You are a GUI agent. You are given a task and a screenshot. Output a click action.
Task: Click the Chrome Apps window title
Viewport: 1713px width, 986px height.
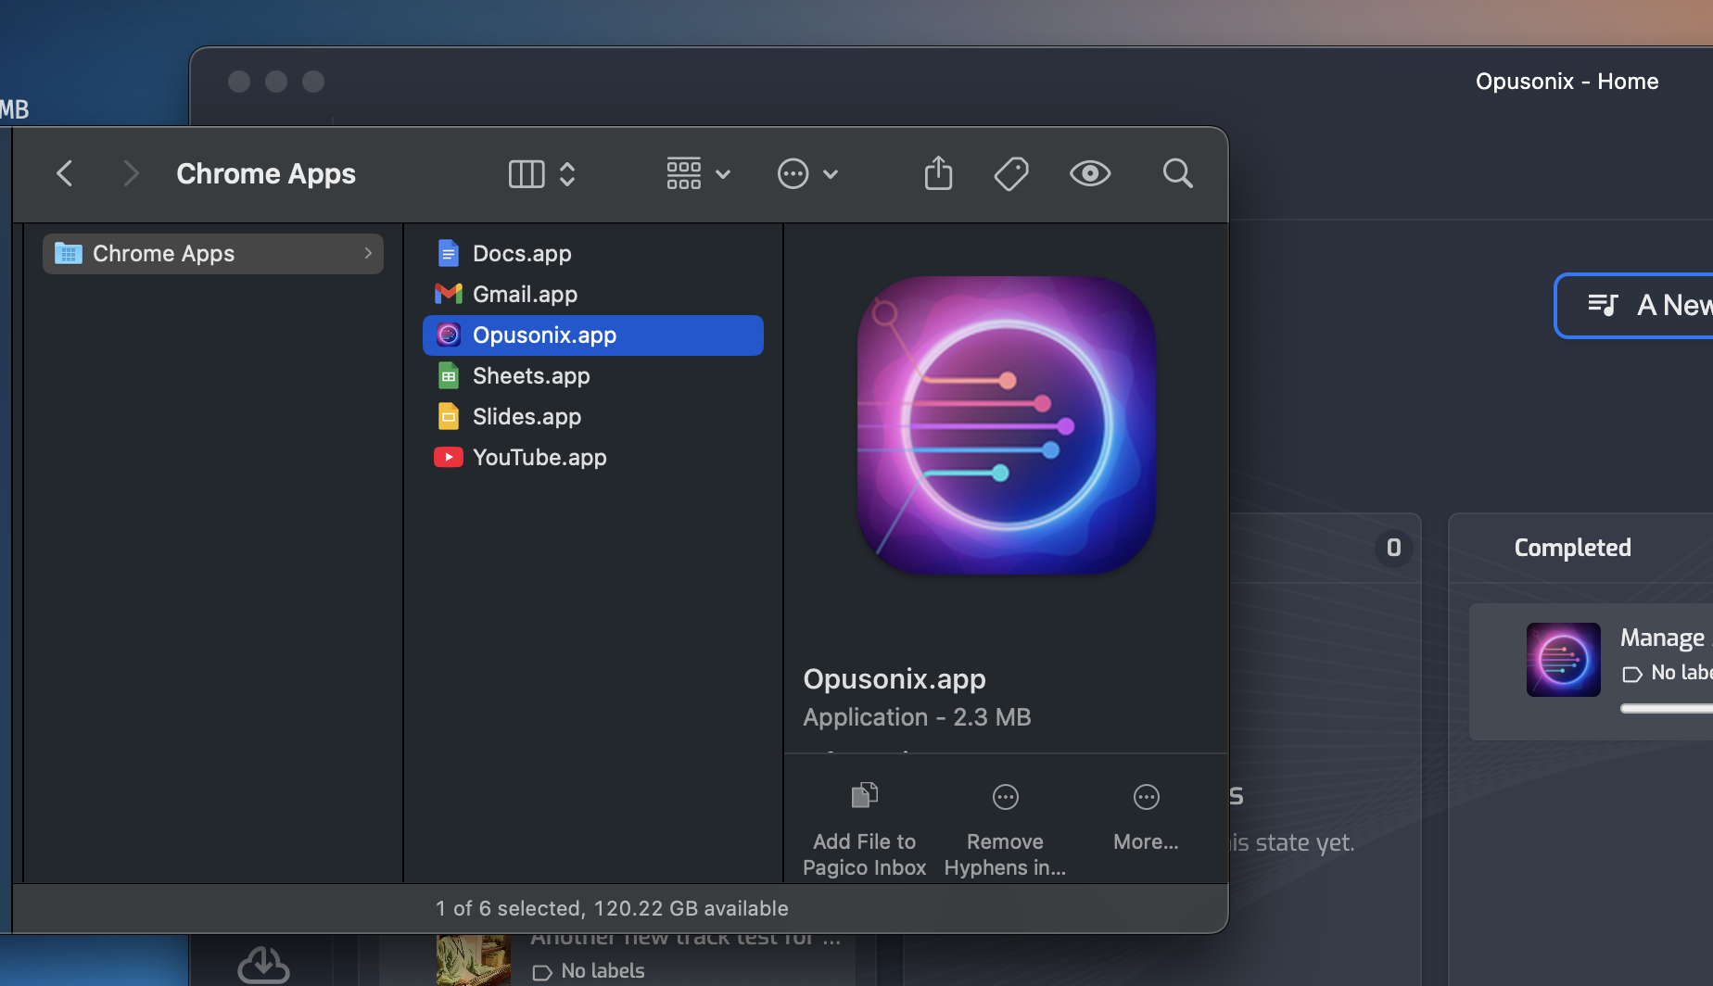(x=266, y=173)
